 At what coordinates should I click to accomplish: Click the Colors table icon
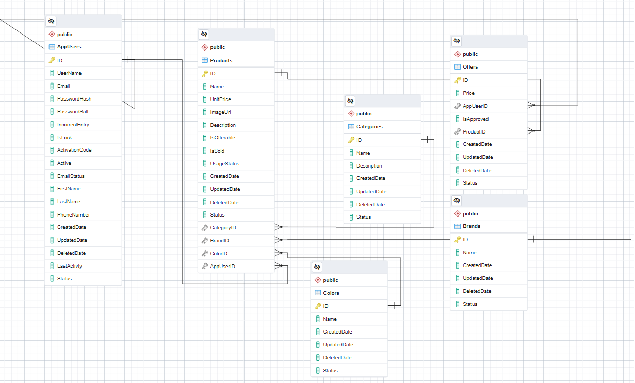318,293
